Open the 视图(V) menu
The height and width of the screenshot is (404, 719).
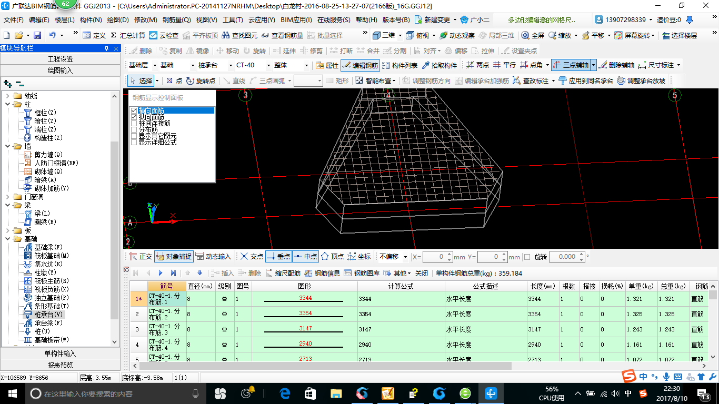point(206,20)
